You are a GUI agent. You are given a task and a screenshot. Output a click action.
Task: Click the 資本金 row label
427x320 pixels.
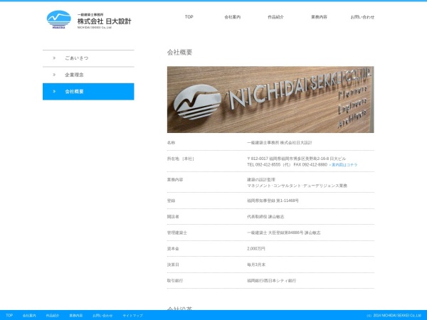(x=173, y=249)
